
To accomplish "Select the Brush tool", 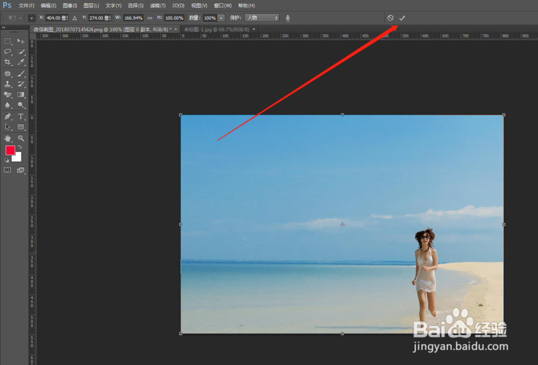I will pyautogui.click(x=21, y=74).
